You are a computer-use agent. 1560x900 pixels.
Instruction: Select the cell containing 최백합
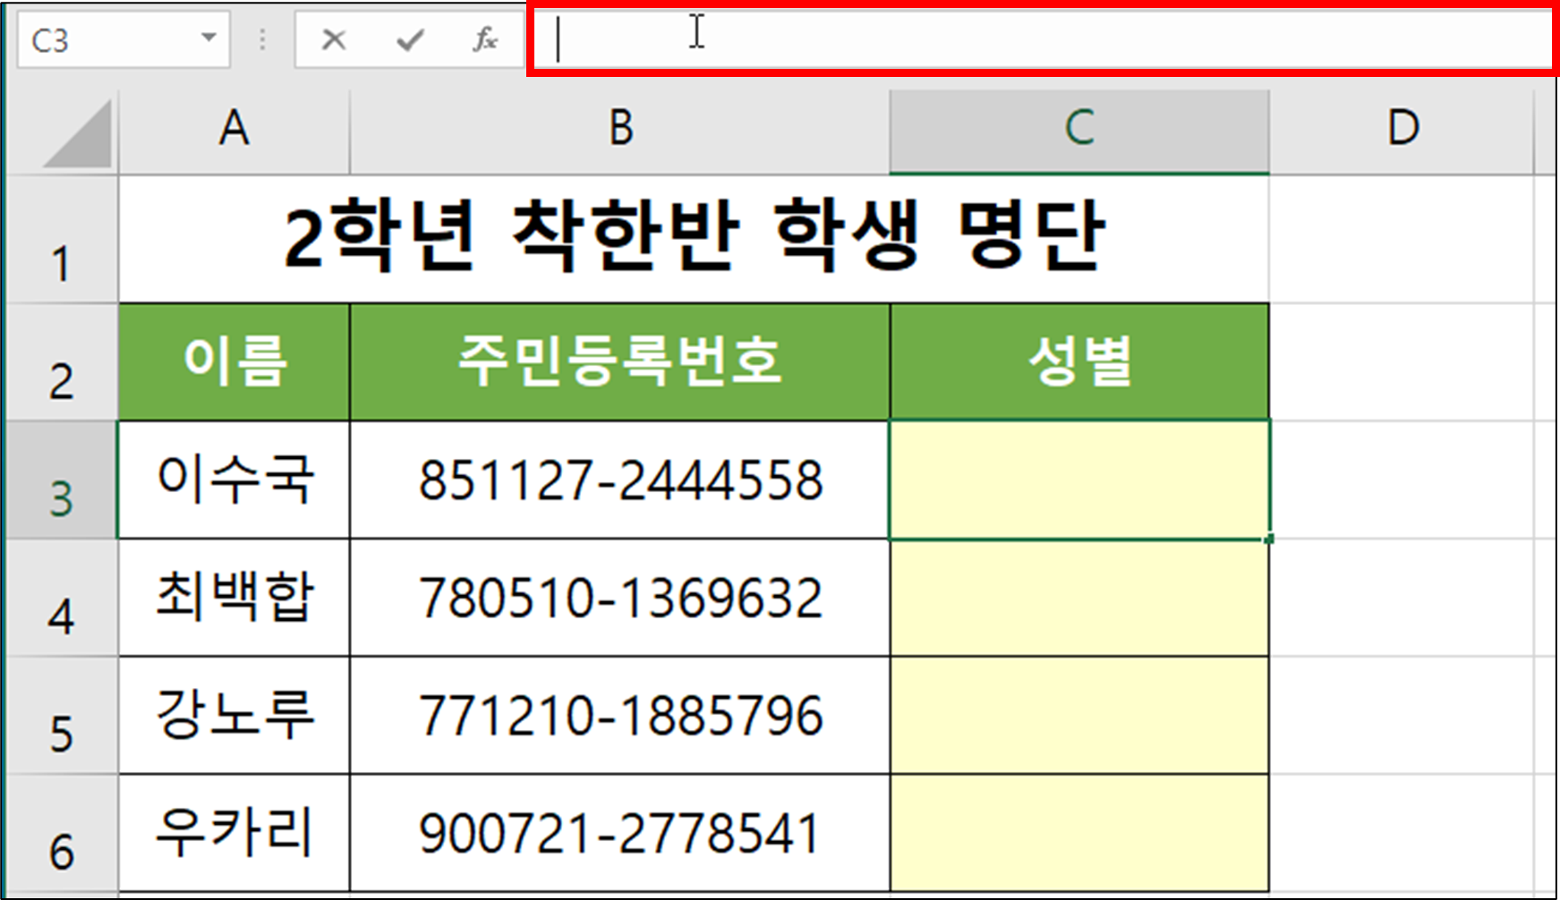[234, 599]
